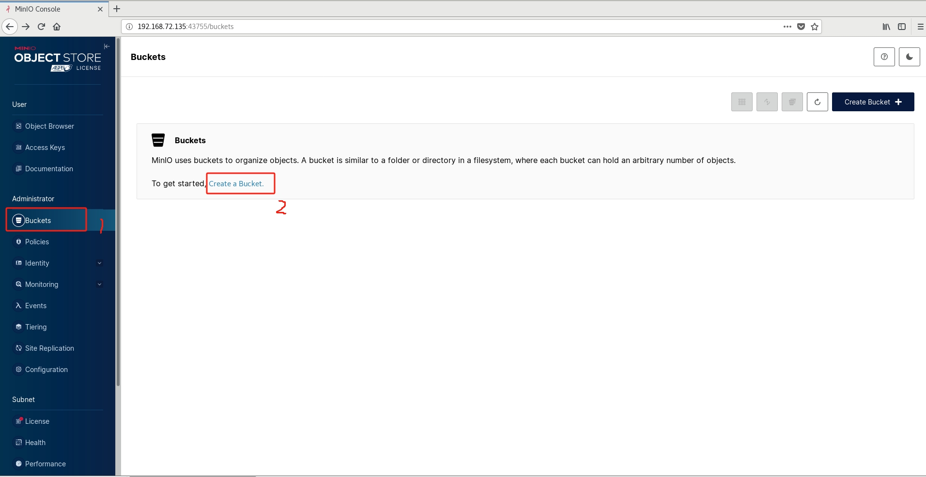Click the MinIO Object Store logo
Image resolution: width=926 pixels, height=477 pixels.
click(58, 60)
